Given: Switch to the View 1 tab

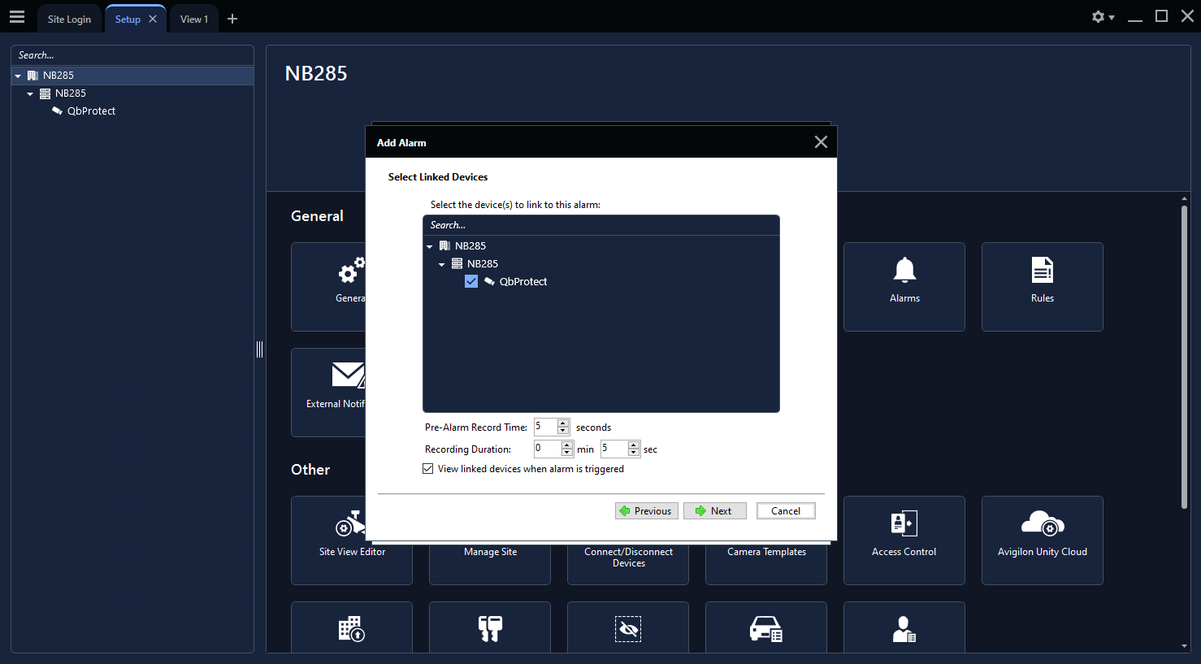Looking at the screenshot, I should (x=193, y=20).
